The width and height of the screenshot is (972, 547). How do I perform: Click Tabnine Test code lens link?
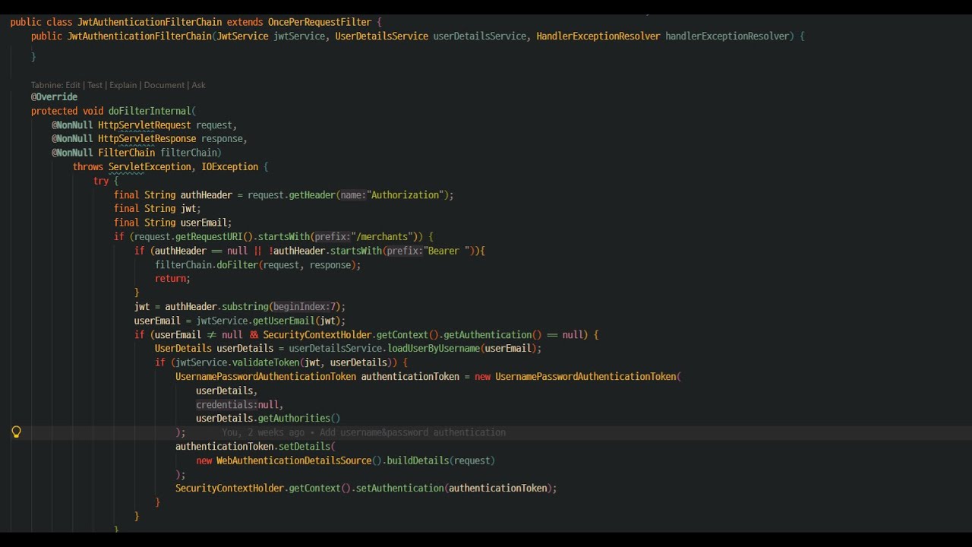click(95, 85)
